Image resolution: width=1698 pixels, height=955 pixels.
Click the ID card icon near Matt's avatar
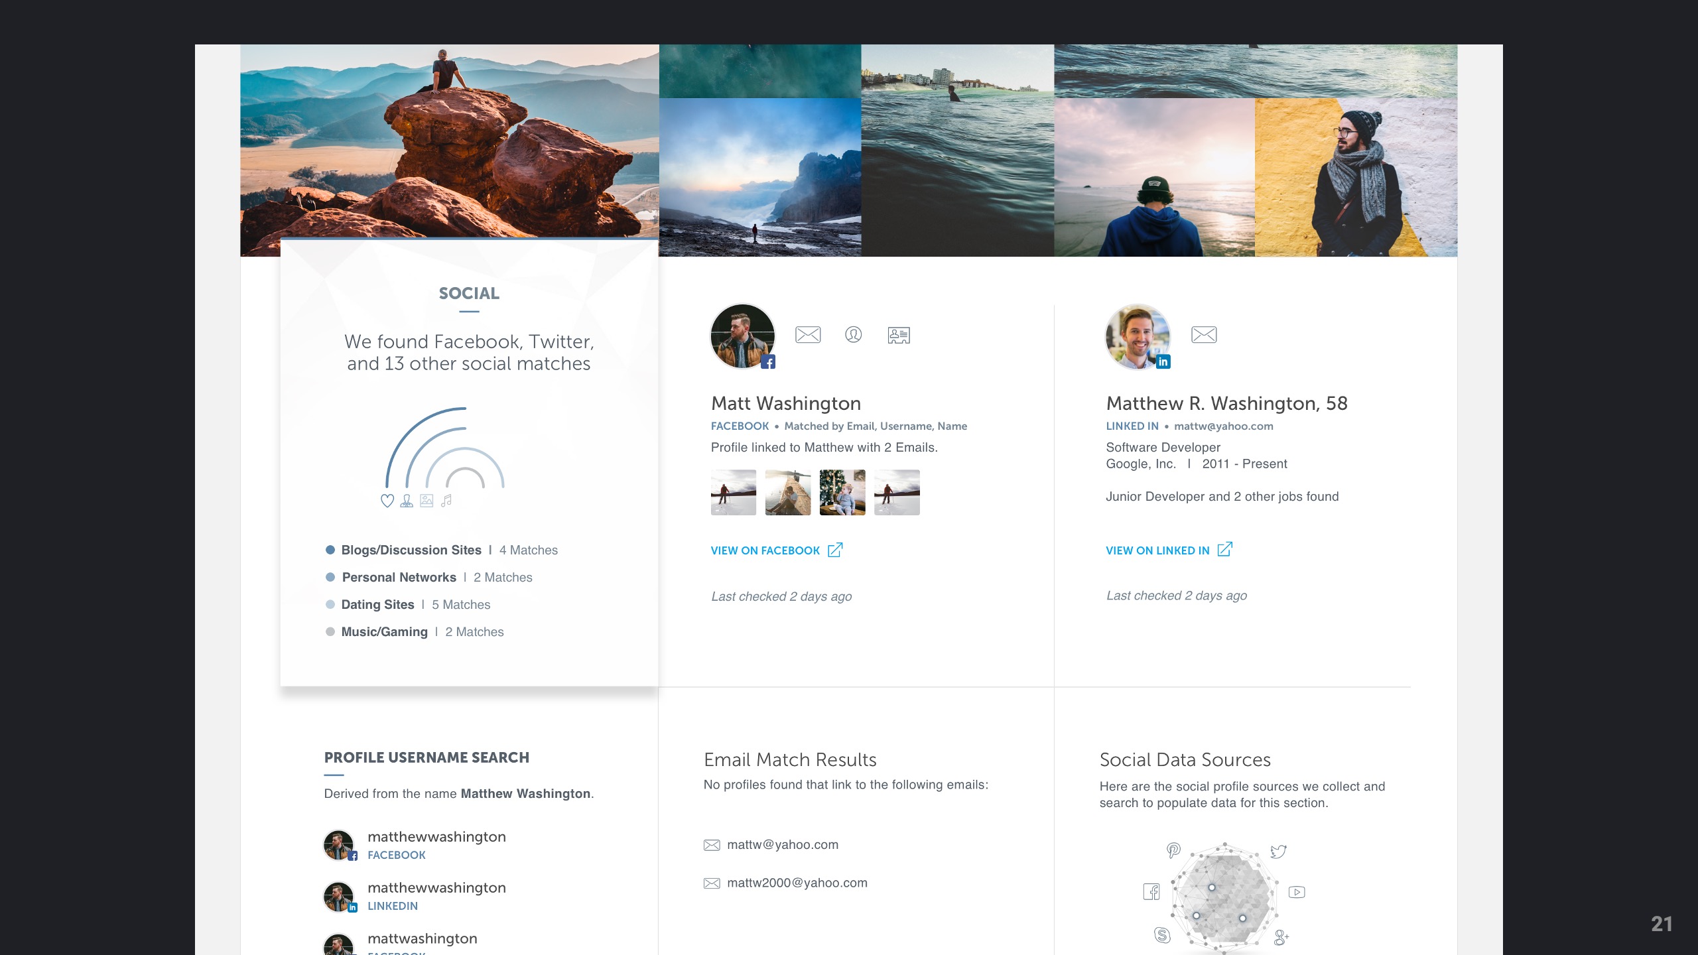(899, 335)
